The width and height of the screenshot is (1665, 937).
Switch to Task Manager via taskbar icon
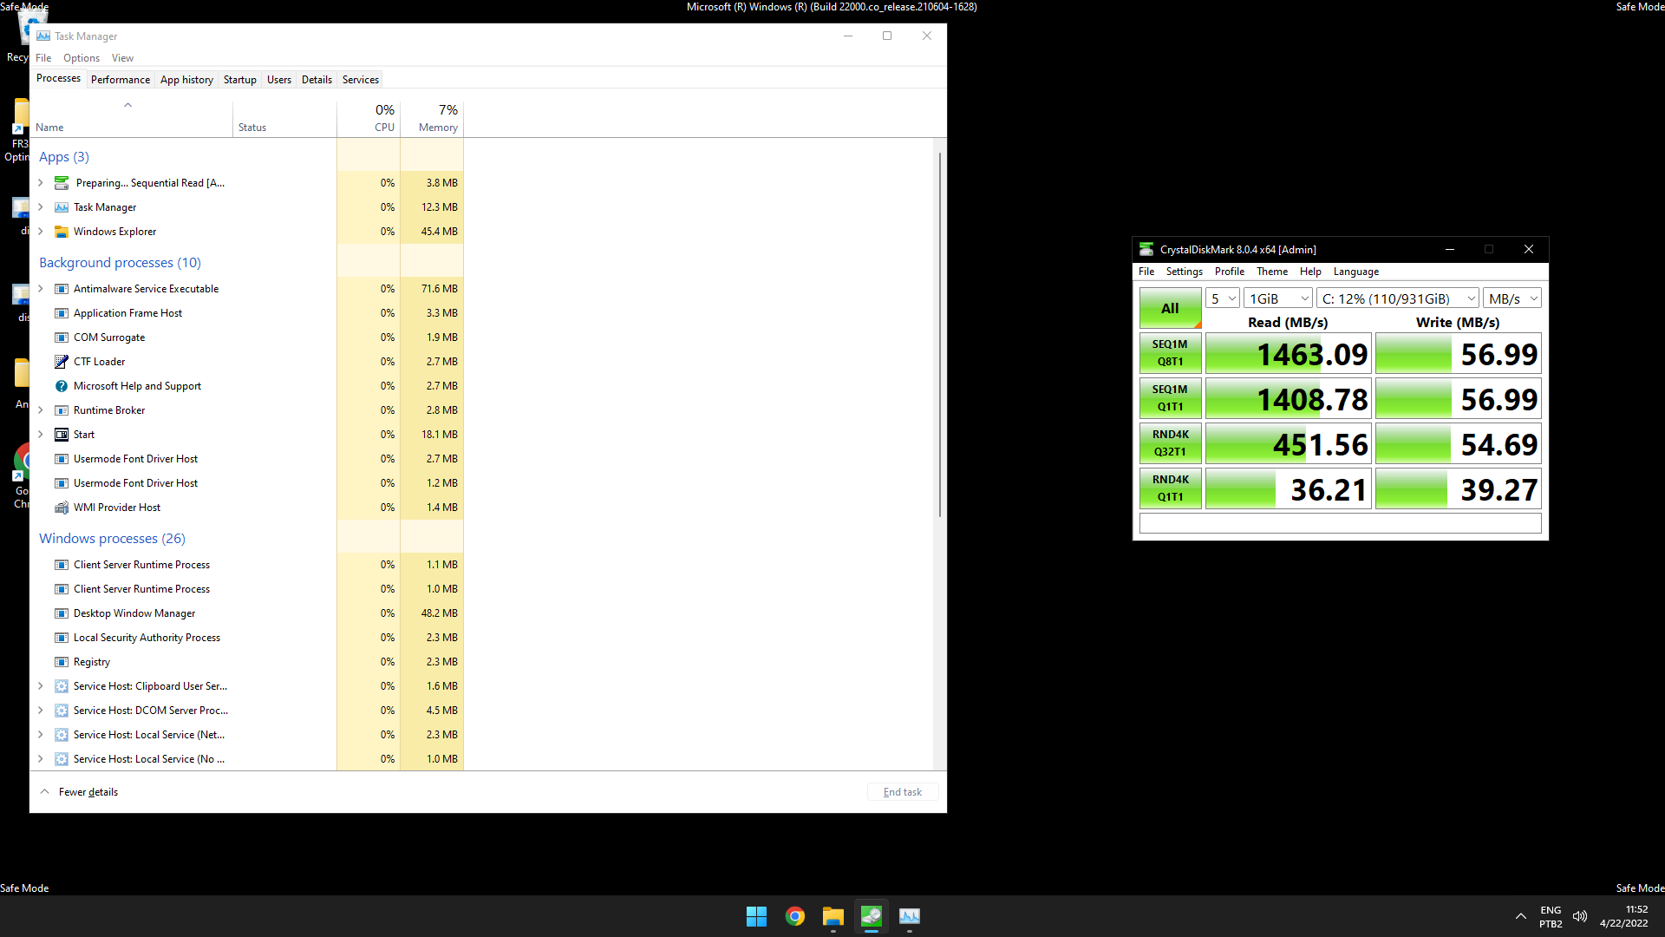pos(909,916)
